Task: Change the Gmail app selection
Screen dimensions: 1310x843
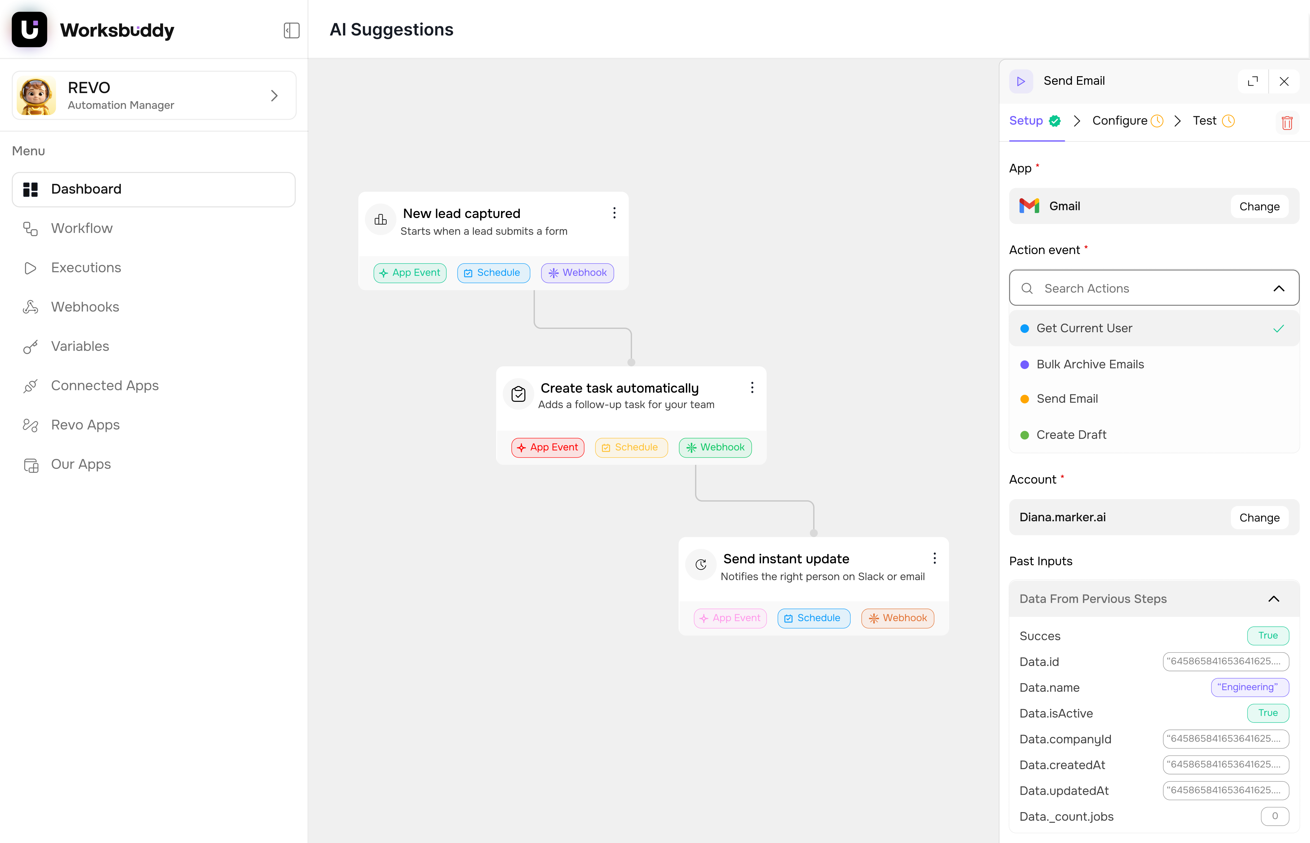Action: (1260, 207)
